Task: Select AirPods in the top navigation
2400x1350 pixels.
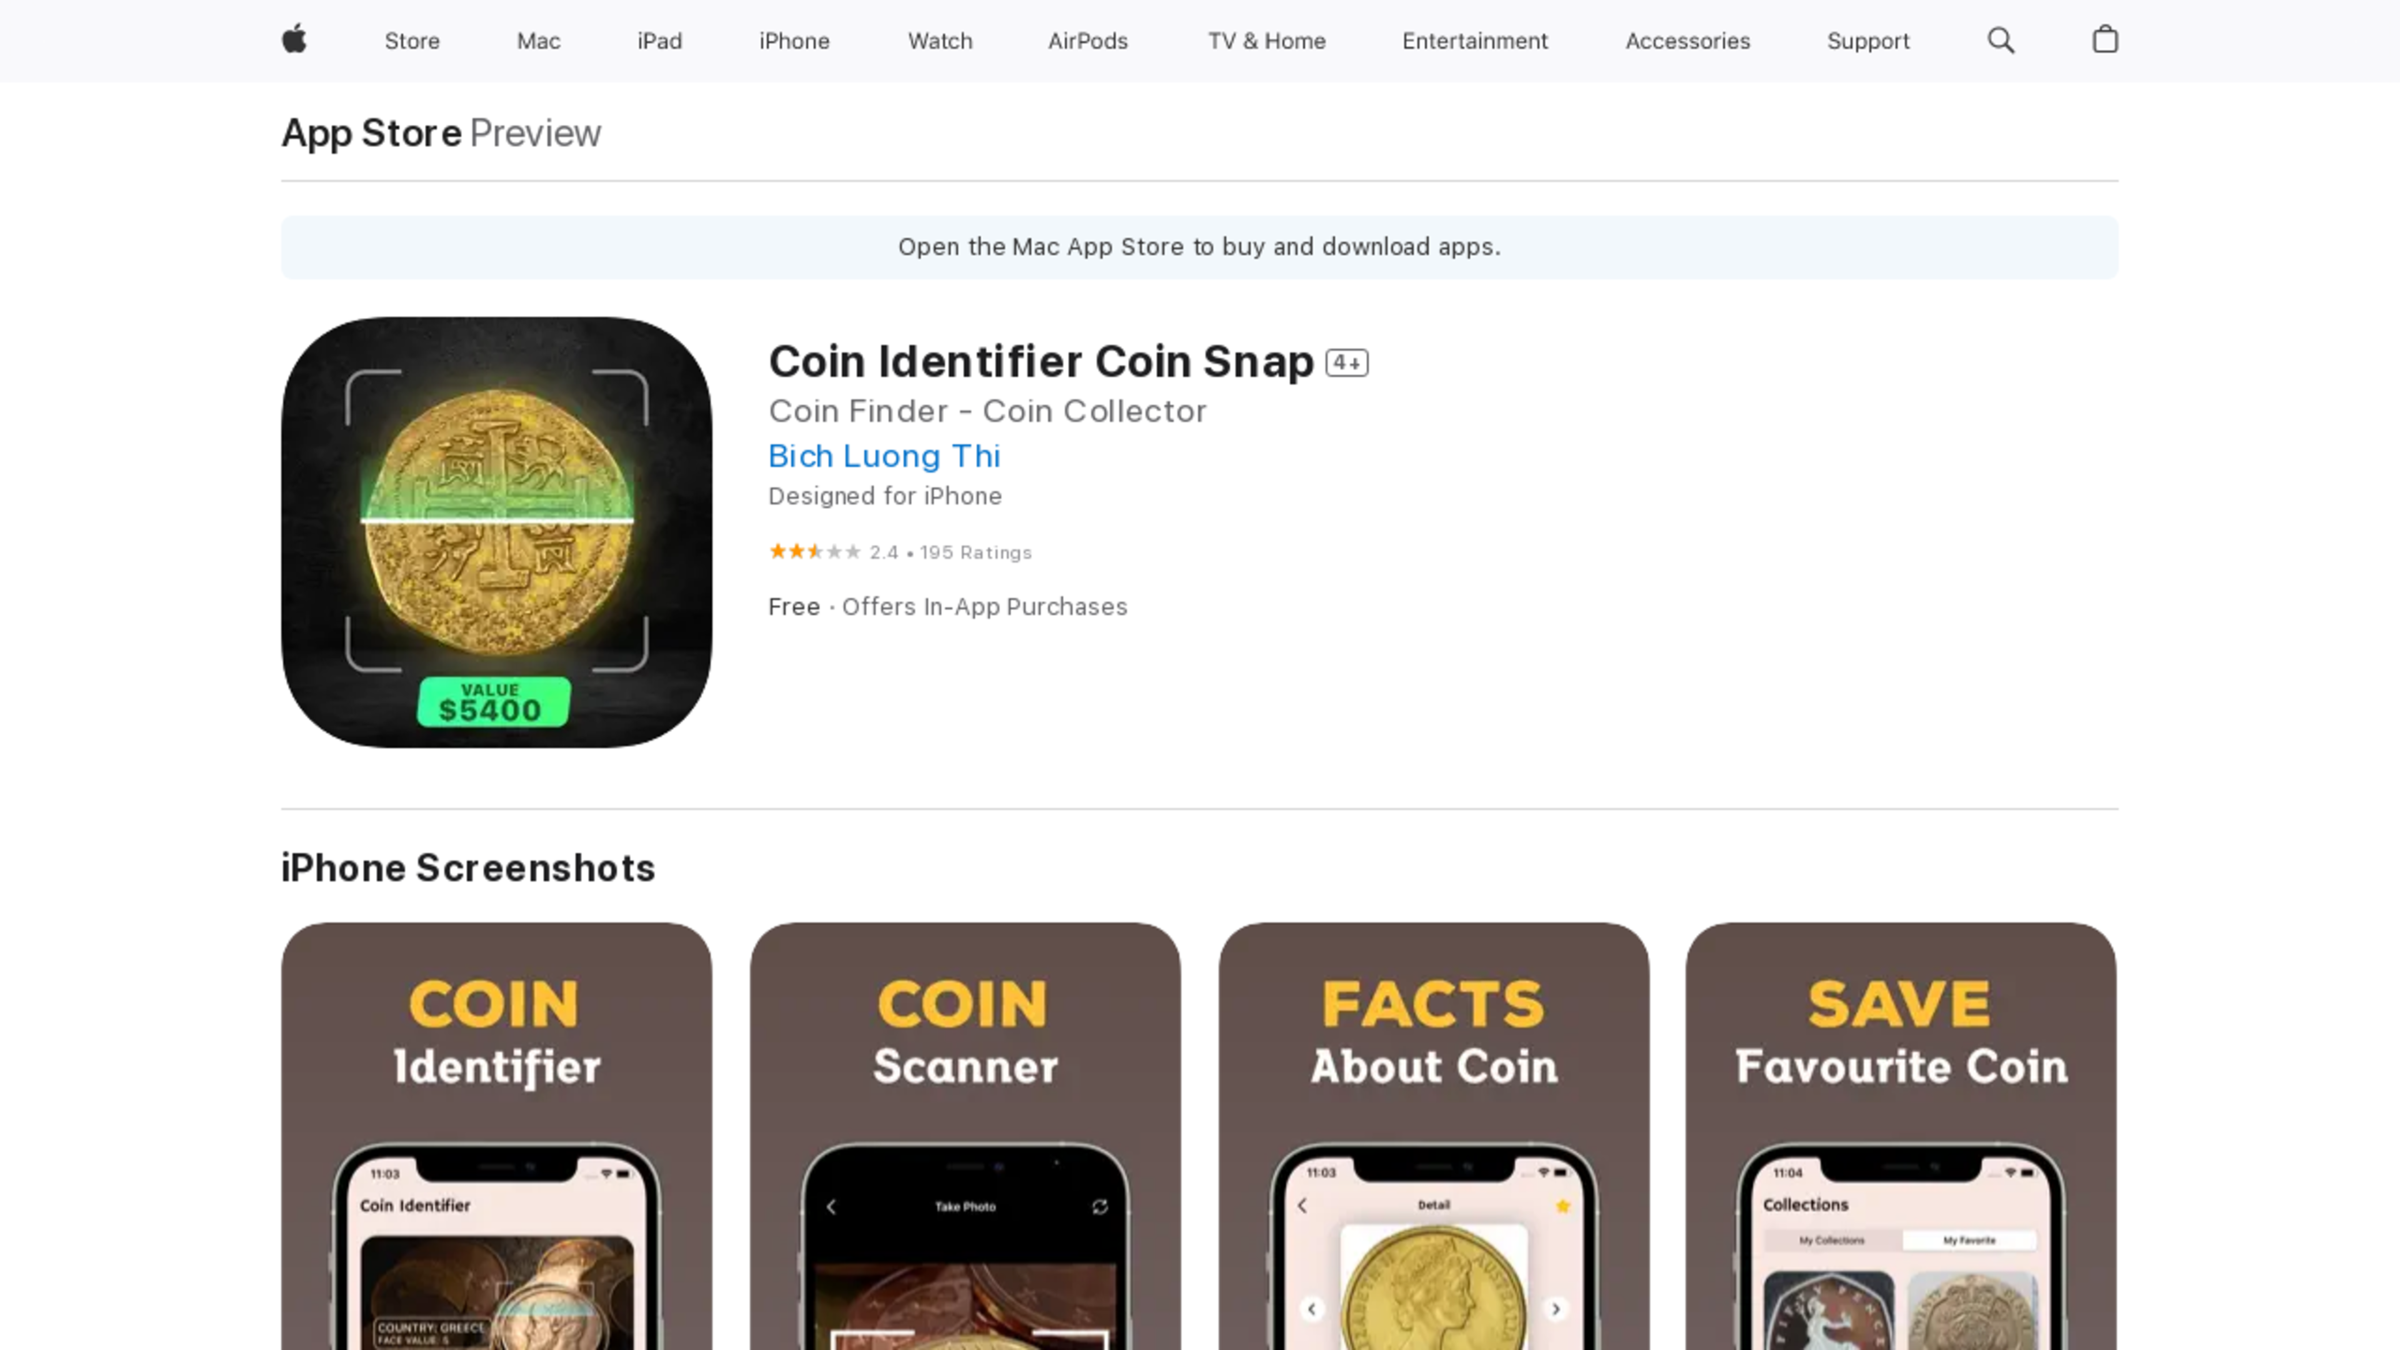Action: [x=1087, y=41]
